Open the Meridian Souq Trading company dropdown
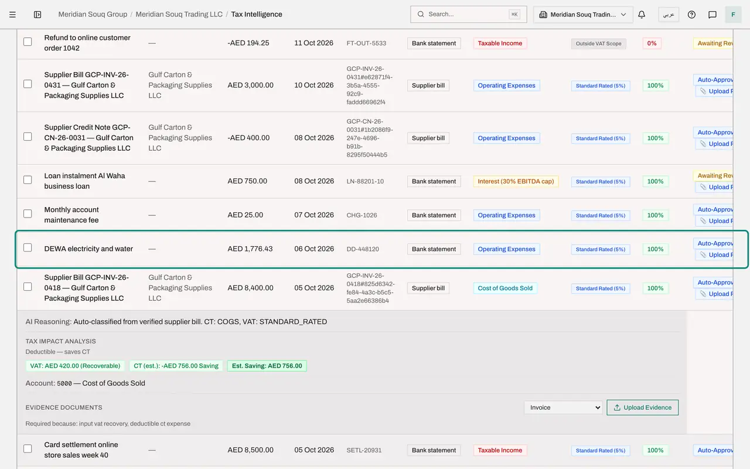Image resolution: width=750 pixels, height=469 pixels. 583,15
